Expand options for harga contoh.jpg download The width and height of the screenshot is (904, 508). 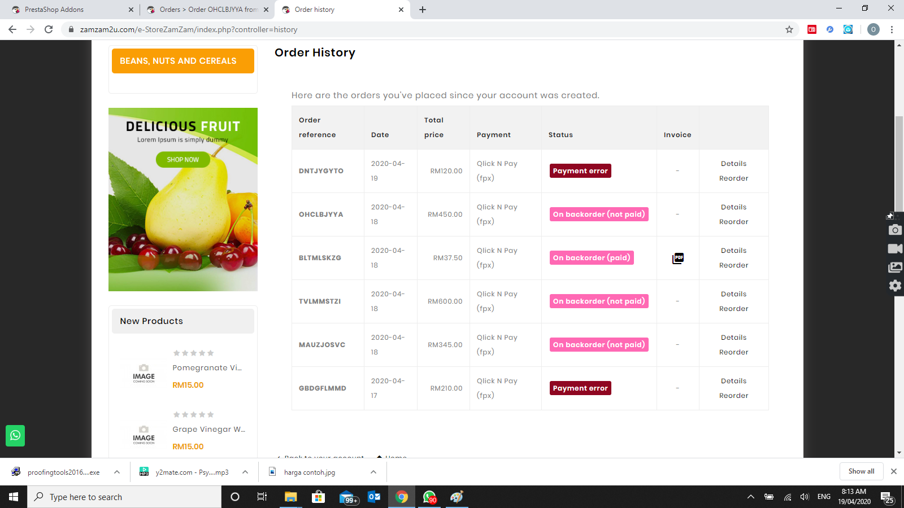(373, 472)
